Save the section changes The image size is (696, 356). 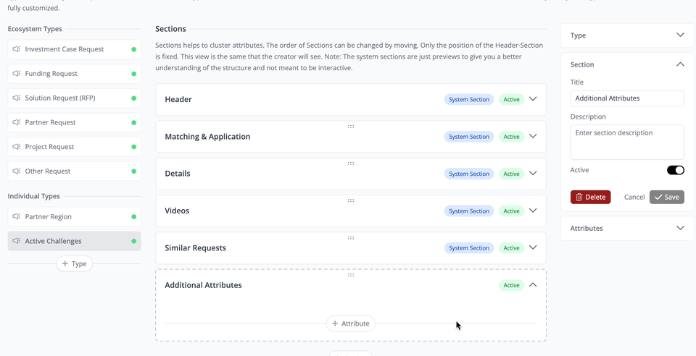(666, 197)
